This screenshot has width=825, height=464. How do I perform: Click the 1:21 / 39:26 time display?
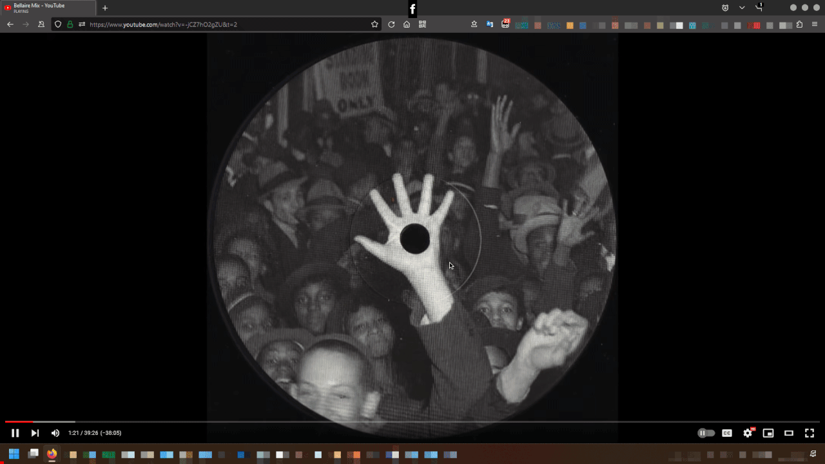click(x=95, y=433)
